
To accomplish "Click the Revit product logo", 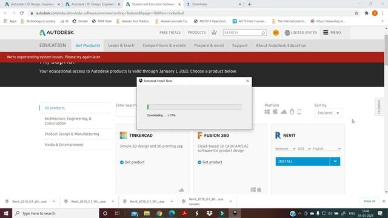I will tap(278, 135).
